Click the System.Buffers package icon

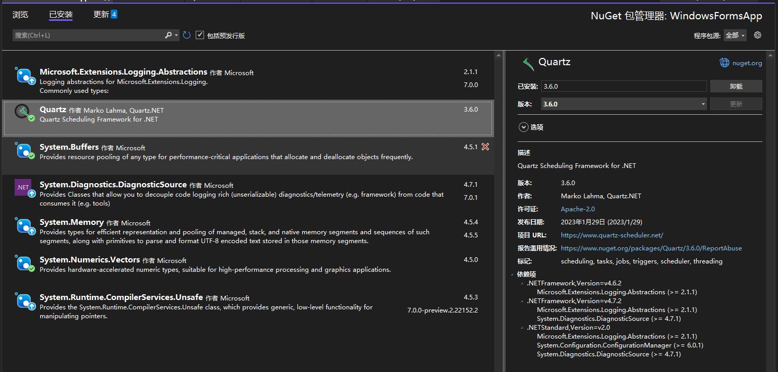tap(25, 151)
